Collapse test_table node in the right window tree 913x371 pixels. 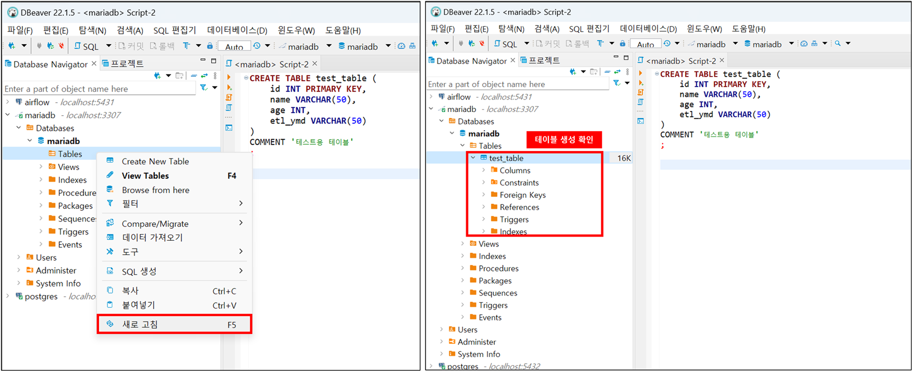(473, 158)
